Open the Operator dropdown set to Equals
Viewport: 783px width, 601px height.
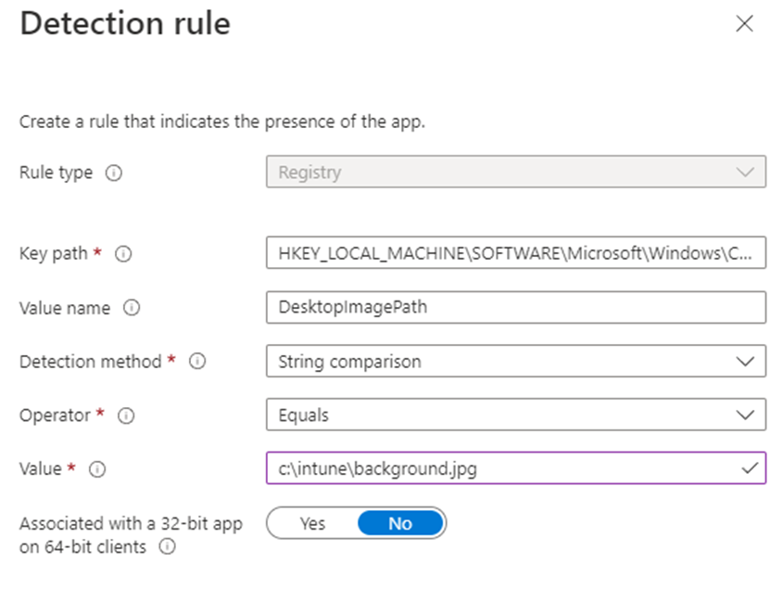(x=515, y=416)
